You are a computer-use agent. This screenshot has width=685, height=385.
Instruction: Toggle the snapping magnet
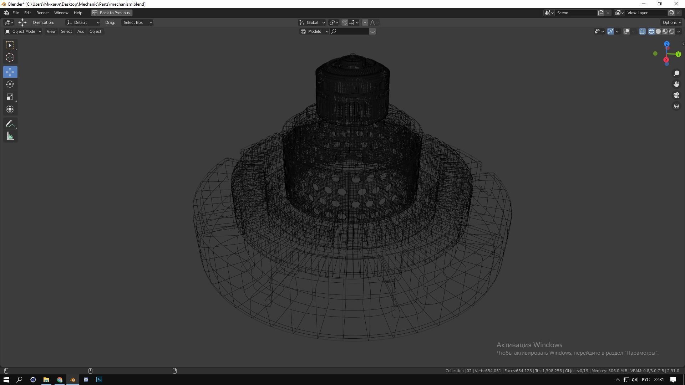345,22
